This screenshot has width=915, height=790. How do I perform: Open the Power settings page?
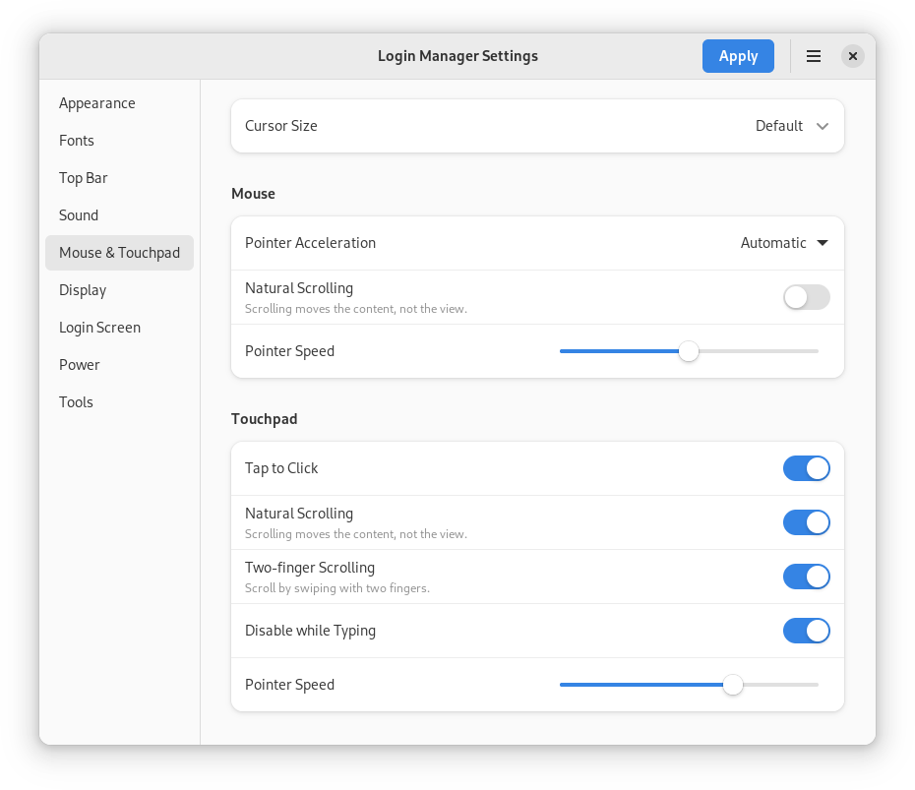(80, 365)
